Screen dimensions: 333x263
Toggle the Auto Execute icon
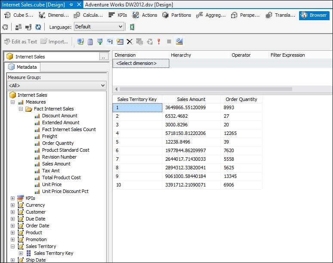click(110, 42)
